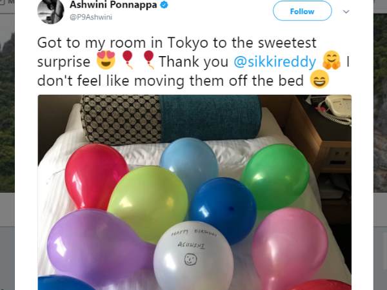The width and height of the screenshot is (387, 290).
Task: Click the hugging face emoji
Action: coord(332,60)
